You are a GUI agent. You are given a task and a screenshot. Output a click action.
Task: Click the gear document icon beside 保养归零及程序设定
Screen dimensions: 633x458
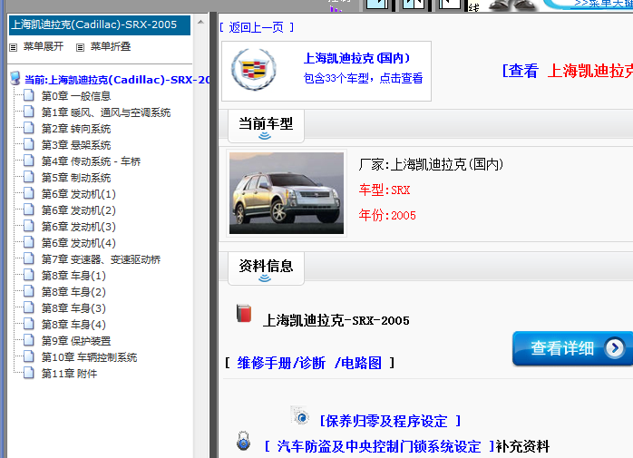300,415
